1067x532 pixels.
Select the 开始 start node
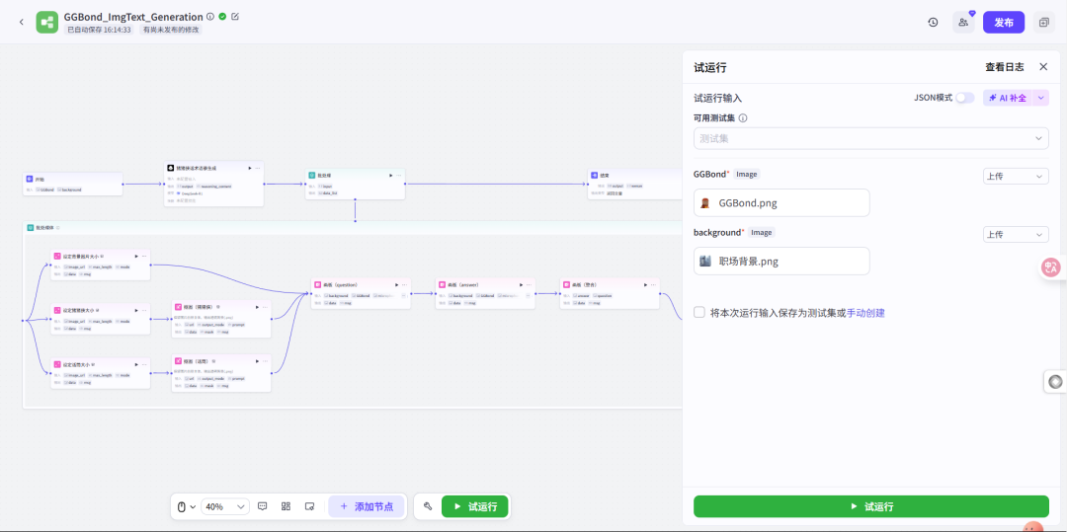pyautogui.click(x=73, y=184)
